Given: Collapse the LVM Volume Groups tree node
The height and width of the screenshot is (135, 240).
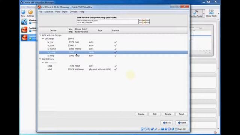Looking at the screenshot, I should click(x=40, y=35).
